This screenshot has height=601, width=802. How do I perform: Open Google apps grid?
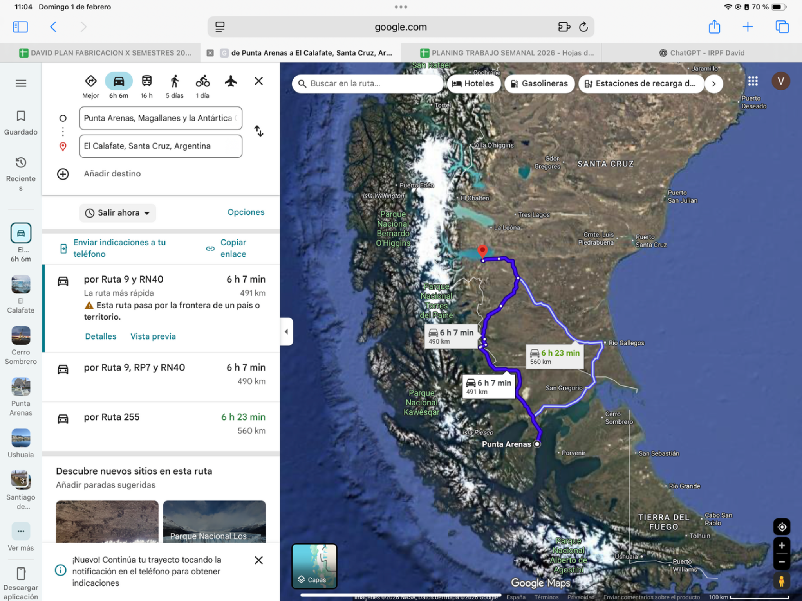click(x=753, y=81)
